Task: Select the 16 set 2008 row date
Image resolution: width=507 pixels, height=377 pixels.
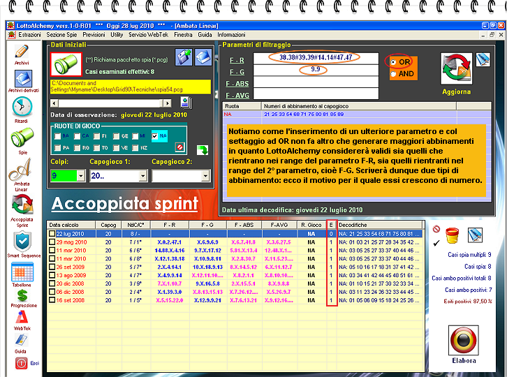Action: pos(71,300)
